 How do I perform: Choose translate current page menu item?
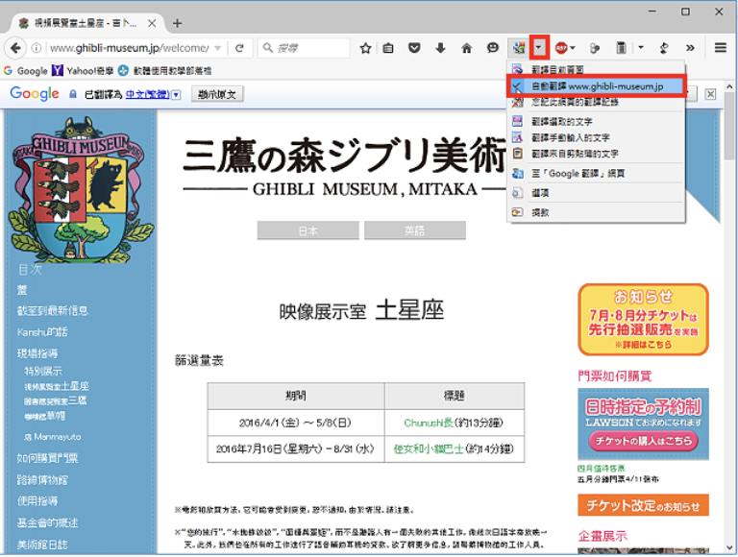596,69
